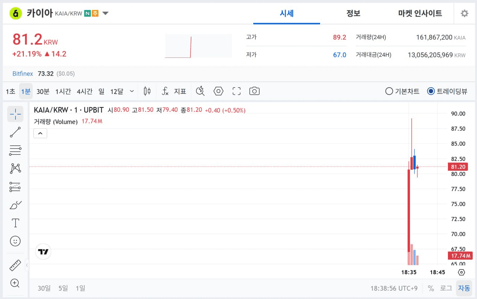This screenshot has height=299, width=477.
Task: Select the ruler measure tool
Action: [x=15, y=265]
